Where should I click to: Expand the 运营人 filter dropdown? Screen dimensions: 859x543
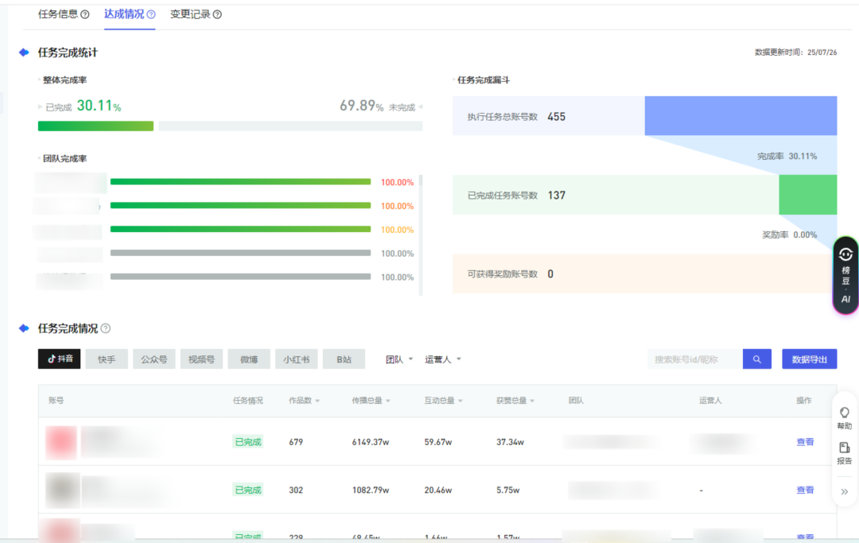point(443,359)
